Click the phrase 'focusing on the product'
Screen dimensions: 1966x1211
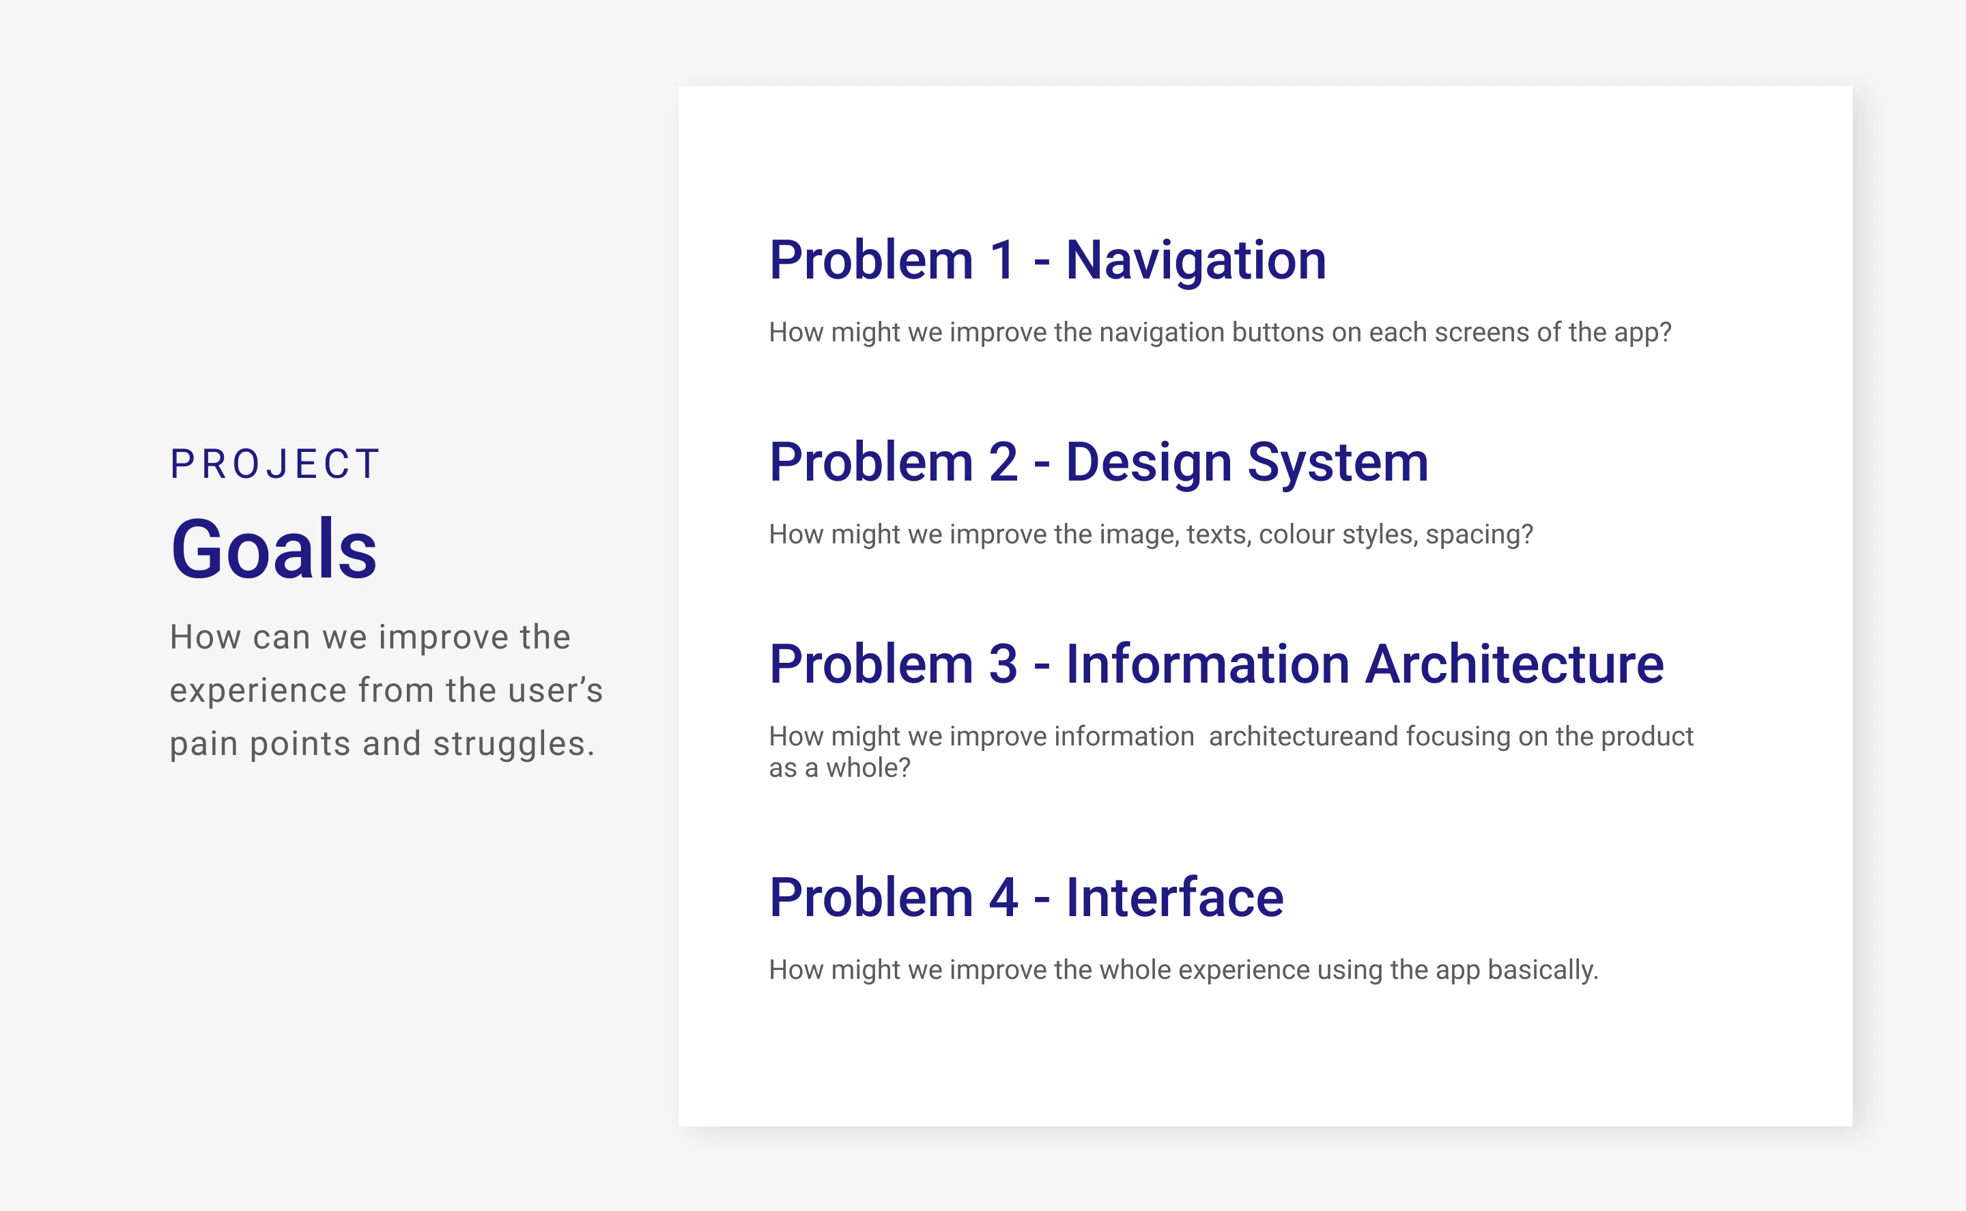coord(1550,736)
